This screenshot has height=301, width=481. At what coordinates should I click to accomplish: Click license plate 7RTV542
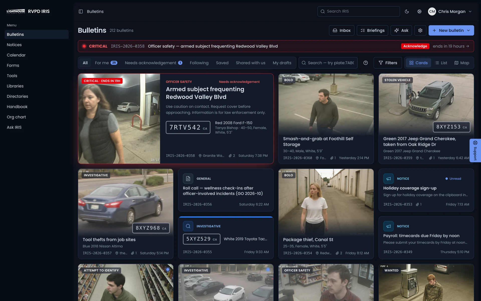tap(188, 127)
